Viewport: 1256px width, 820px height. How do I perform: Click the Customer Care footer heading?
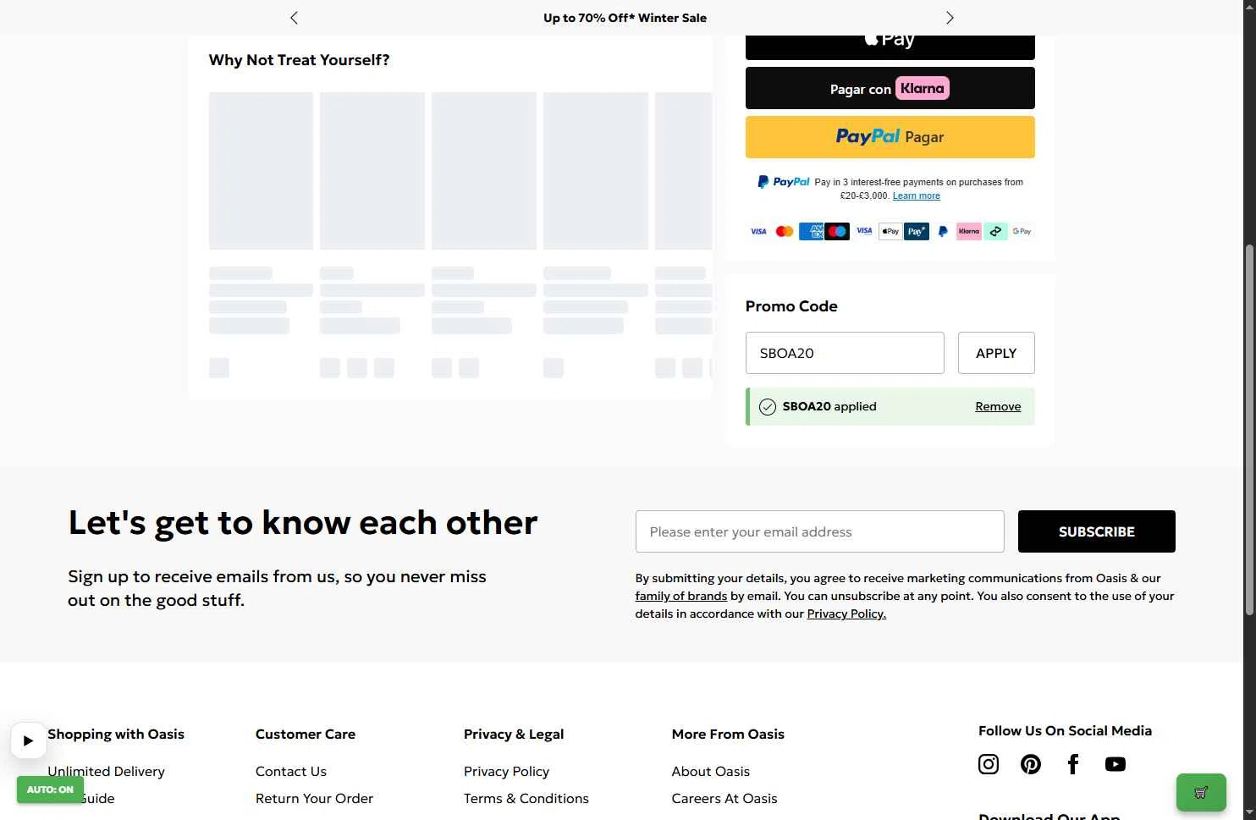[x=306, y=734]
